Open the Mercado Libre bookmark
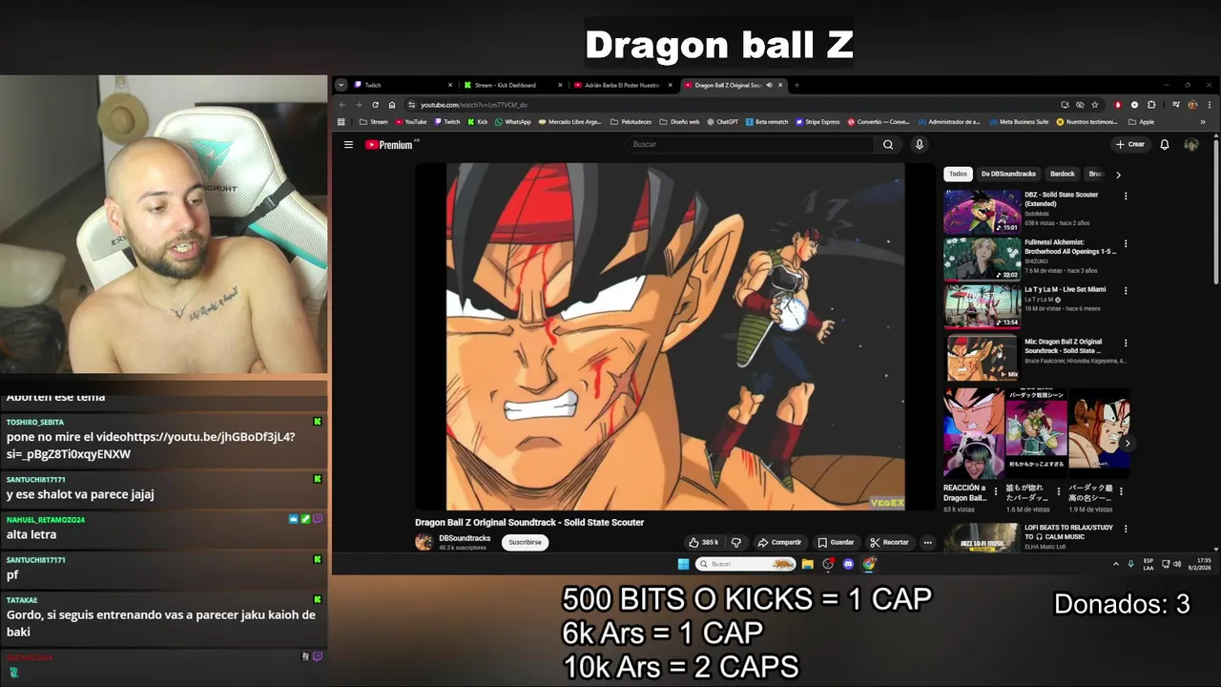This screenshot has width=1221, height=687. 569,122
